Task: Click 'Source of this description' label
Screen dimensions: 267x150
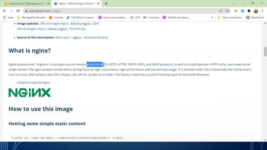Action: pos(35,37)
